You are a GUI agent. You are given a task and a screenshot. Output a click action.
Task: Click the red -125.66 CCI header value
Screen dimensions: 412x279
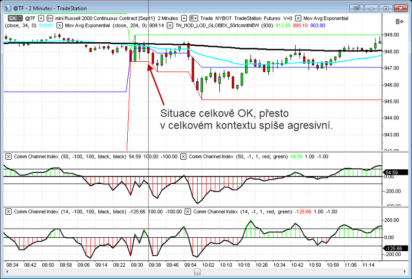[303, 212]
